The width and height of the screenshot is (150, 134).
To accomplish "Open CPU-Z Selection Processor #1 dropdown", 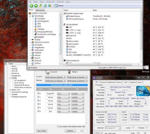I will pyautogui.click(x=113, y=128).
